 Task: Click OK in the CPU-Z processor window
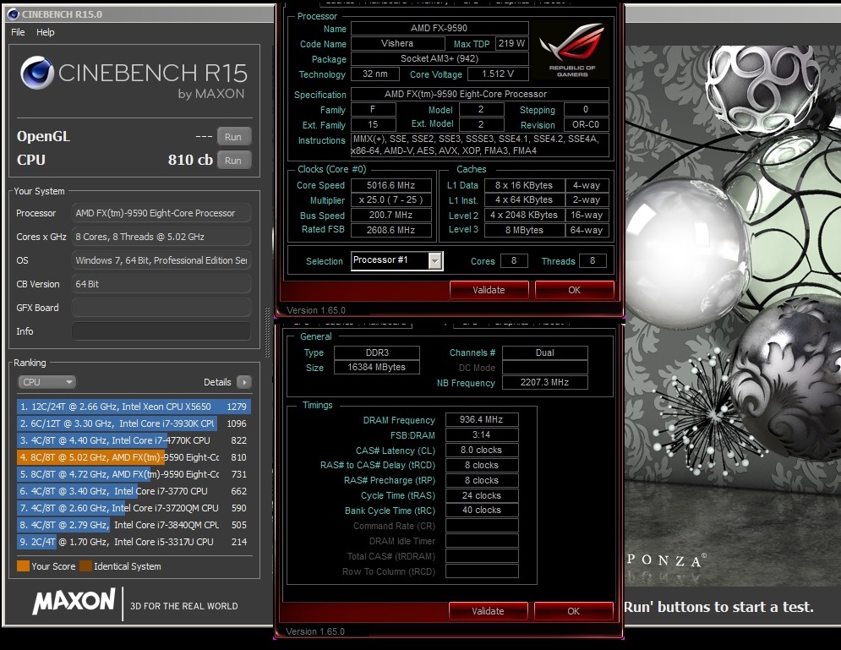(x=575, y=290)
